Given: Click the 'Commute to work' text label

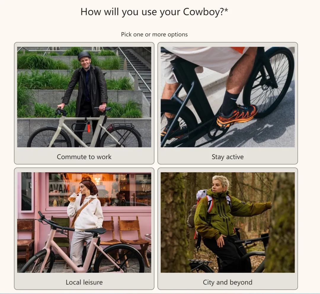Looking at the screenshot, I should [x=84, y=157].
